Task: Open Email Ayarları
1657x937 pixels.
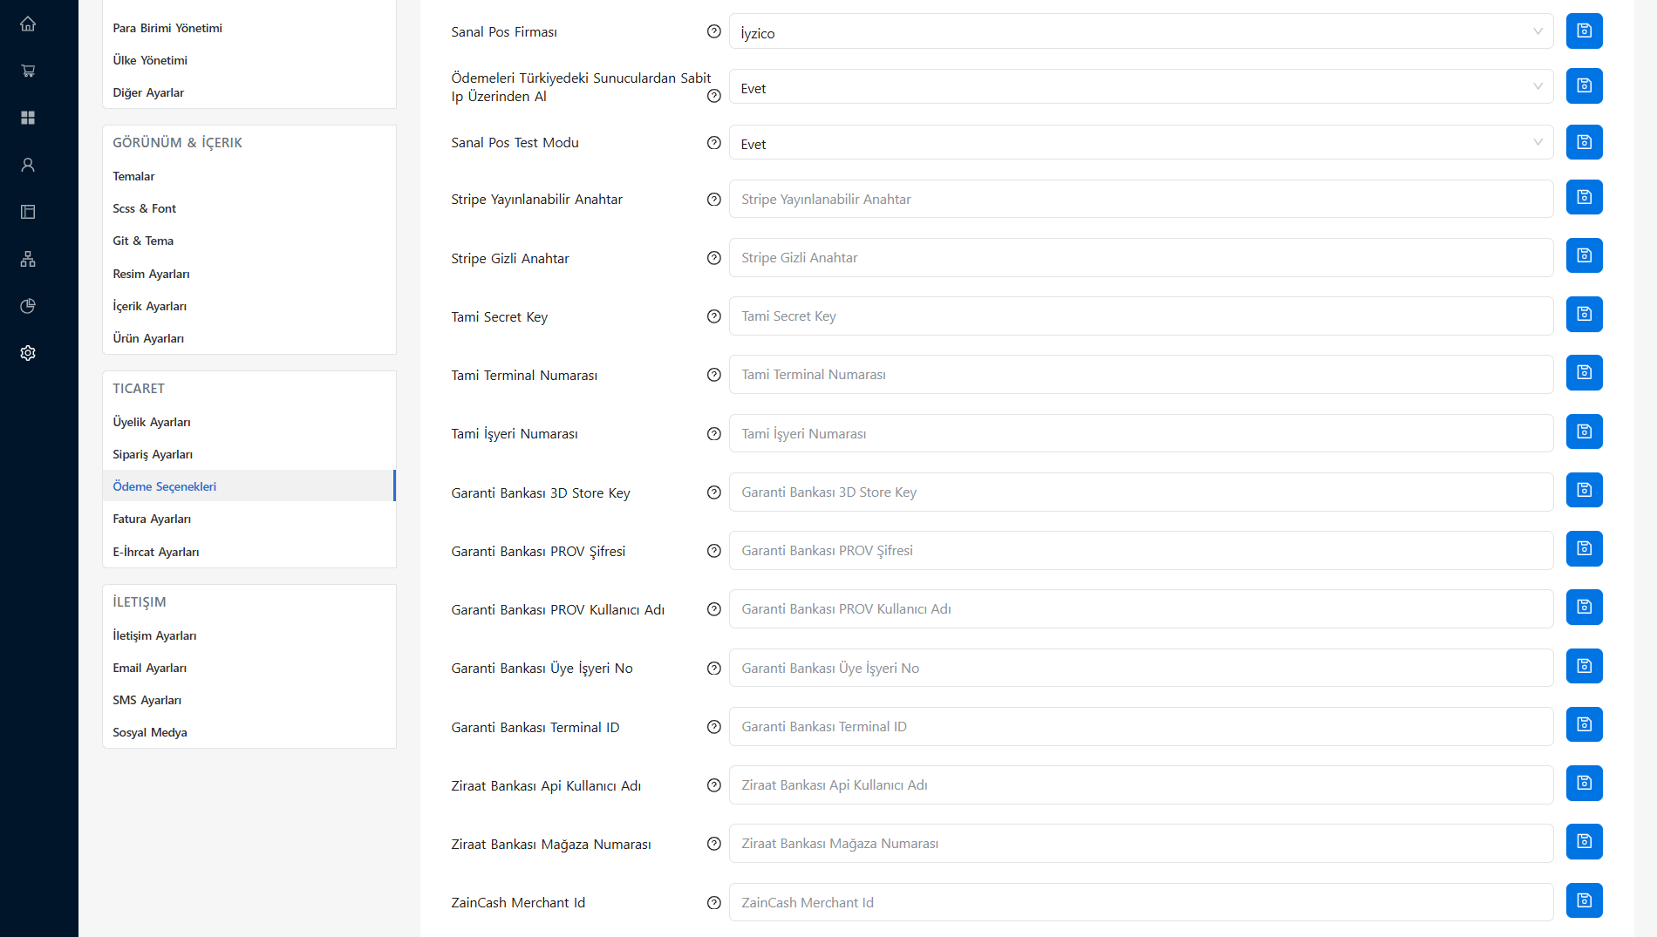Action: tap(149, 668)
